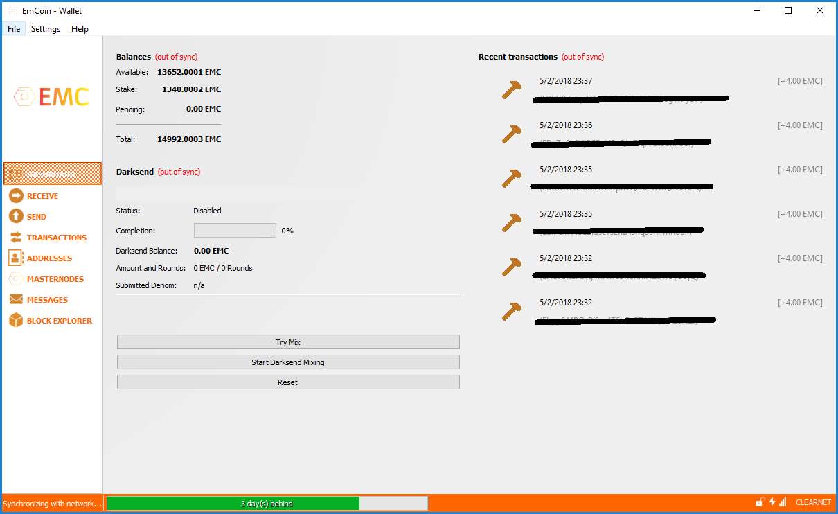Click hammer icon of 23:36 transaction
This screenshot has width=838, height=514.
511,134
